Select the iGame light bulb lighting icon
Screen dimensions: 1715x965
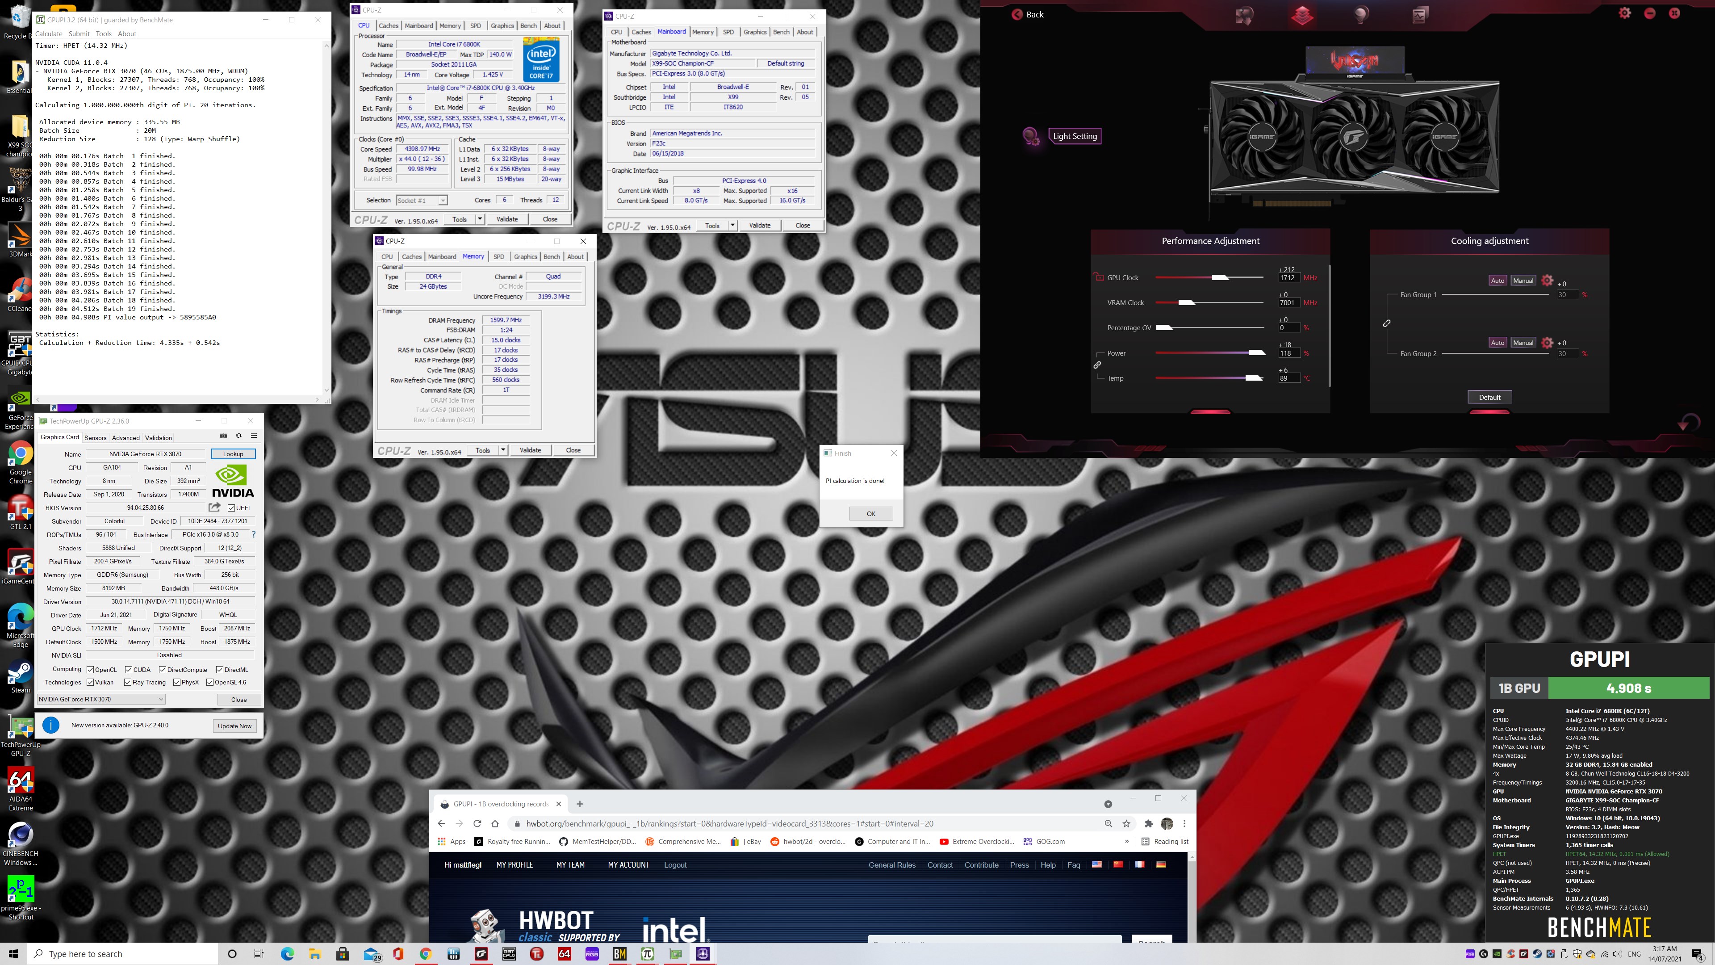(x=1361, y=15)
